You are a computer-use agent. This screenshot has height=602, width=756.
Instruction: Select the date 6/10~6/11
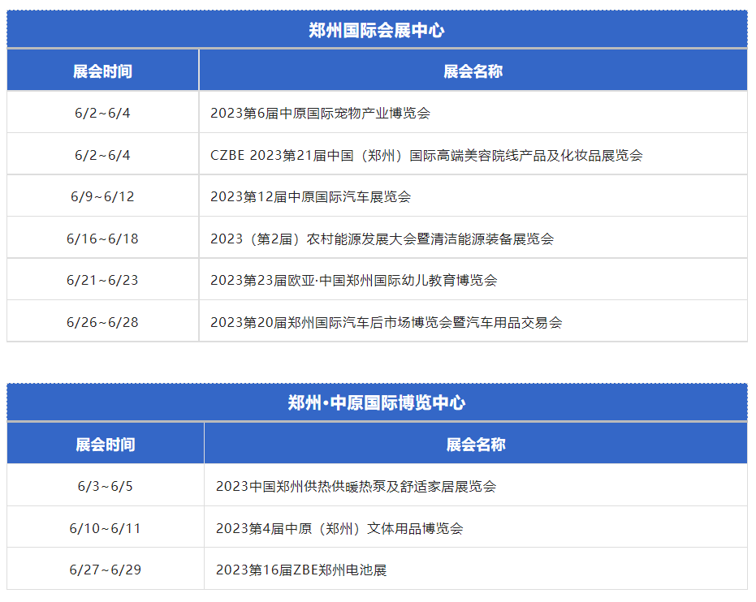point(106,528)
